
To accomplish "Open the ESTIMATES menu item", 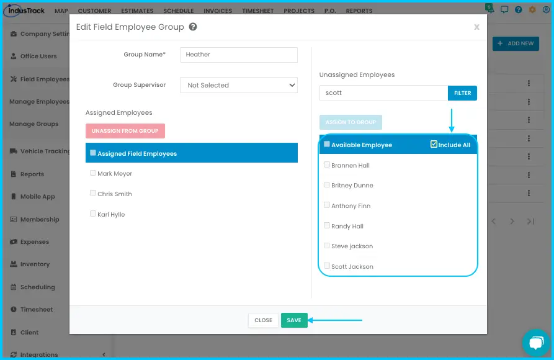I will coord(137,11).
